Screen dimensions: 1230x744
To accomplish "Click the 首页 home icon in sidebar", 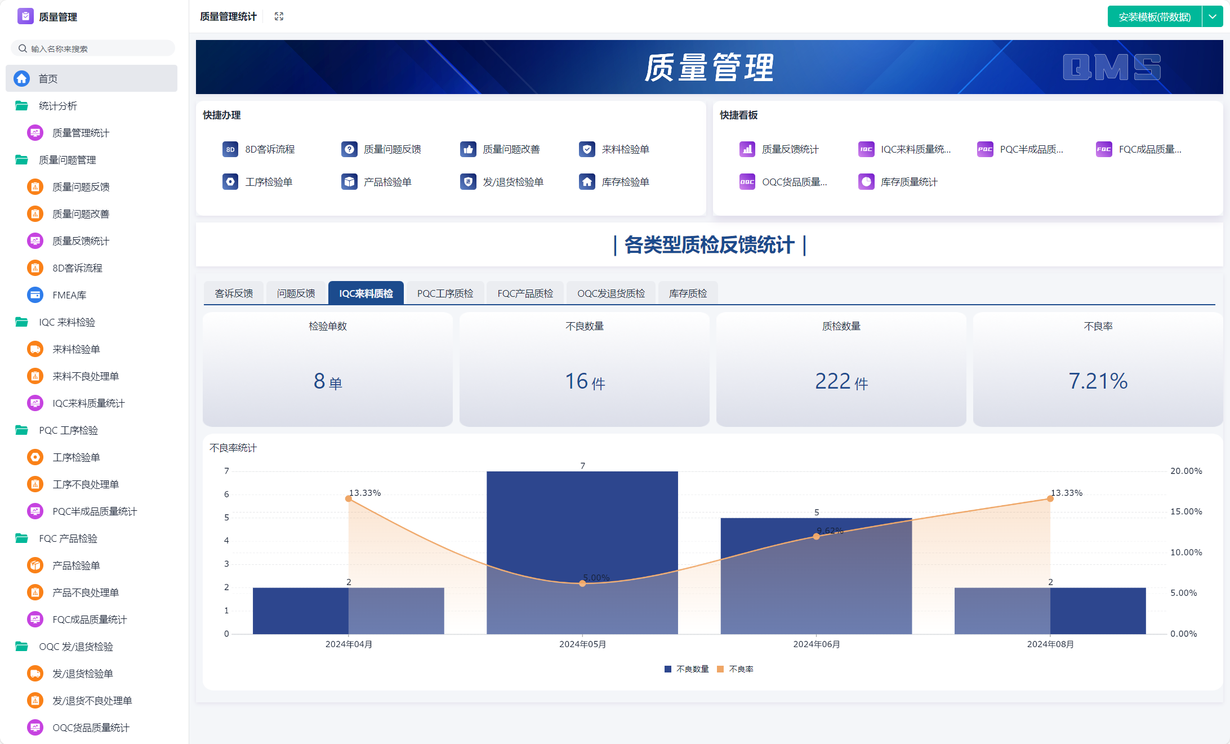I will [x=22, y=79].
